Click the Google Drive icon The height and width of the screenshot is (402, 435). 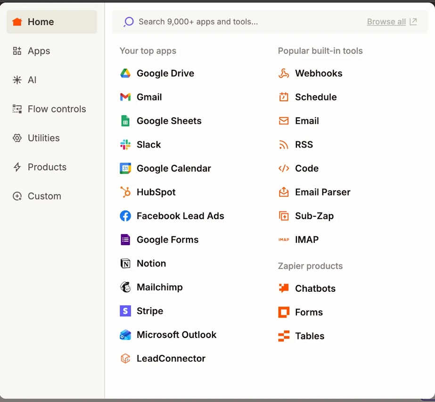pyautogui.click(x=125, y=73)
